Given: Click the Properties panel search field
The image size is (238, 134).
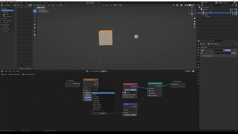Looking at the screenshot, I should [218, 41].
